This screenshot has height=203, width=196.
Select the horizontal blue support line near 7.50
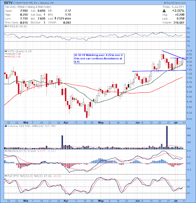pos(159,71)
